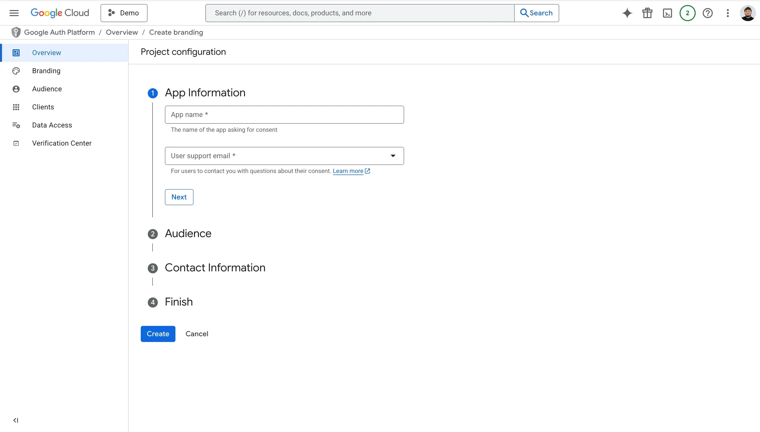The image size is (760, 432).
Task: Expand the User support email dropdown
Action: [x=393, y=155]
